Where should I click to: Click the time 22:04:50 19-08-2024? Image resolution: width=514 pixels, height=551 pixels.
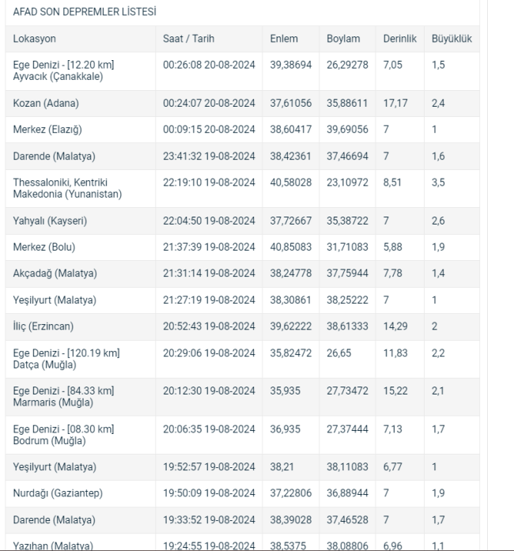[209, 221]
